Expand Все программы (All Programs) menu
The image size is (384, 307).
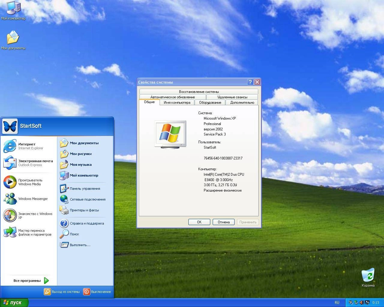click(x=31, y=281)
